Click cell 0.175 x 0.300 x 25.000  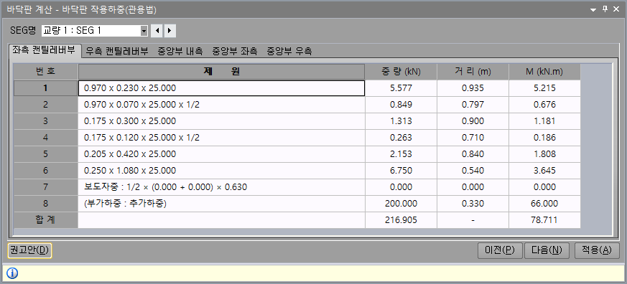click(221, 121)
